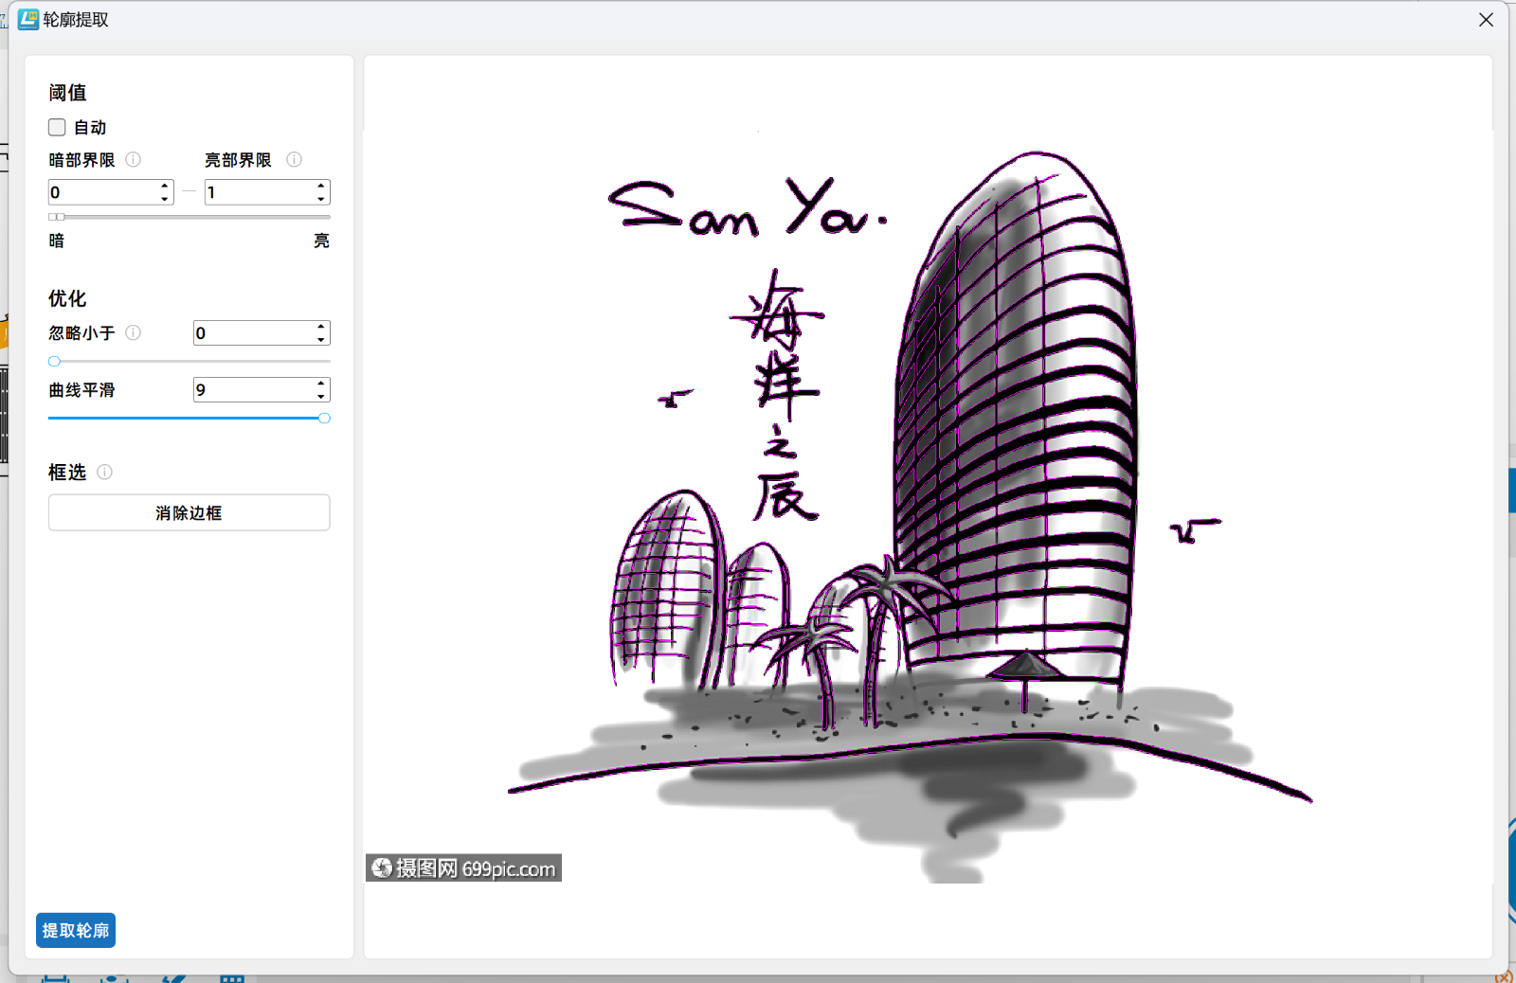Increase 忽略小于 value using up arrow

click(321, 327)
